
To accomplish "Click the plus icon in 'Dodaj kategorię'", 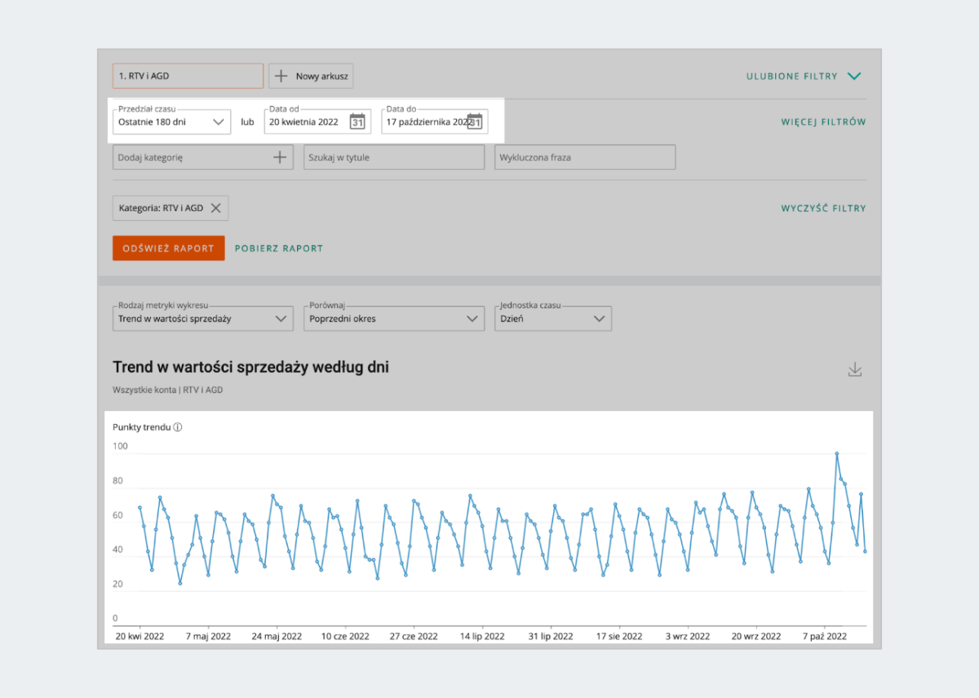I will point(280,157).
